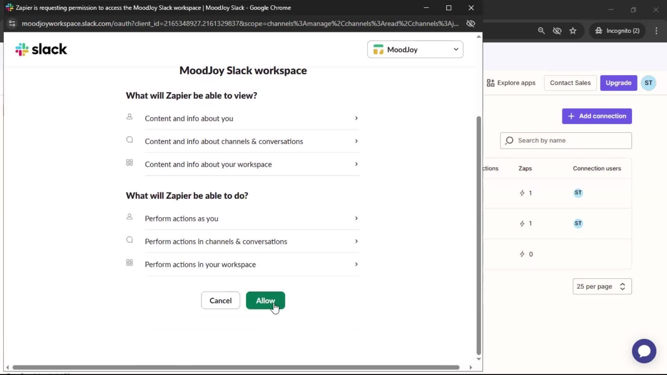
Task: Expand Content and info about you
Action: pos(252,118)
